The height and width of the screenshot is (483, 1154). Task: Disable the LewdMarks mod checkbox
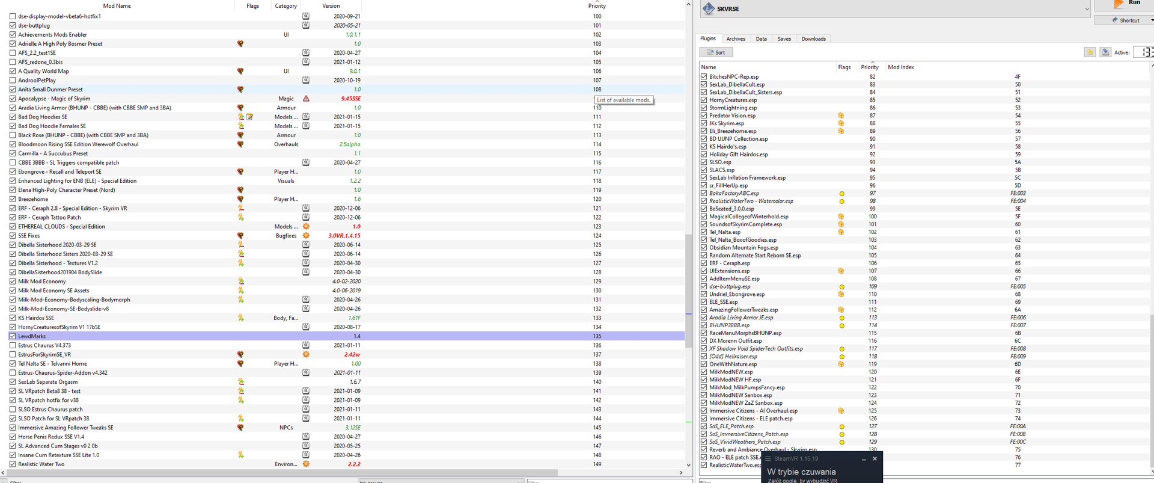point(13,336)
